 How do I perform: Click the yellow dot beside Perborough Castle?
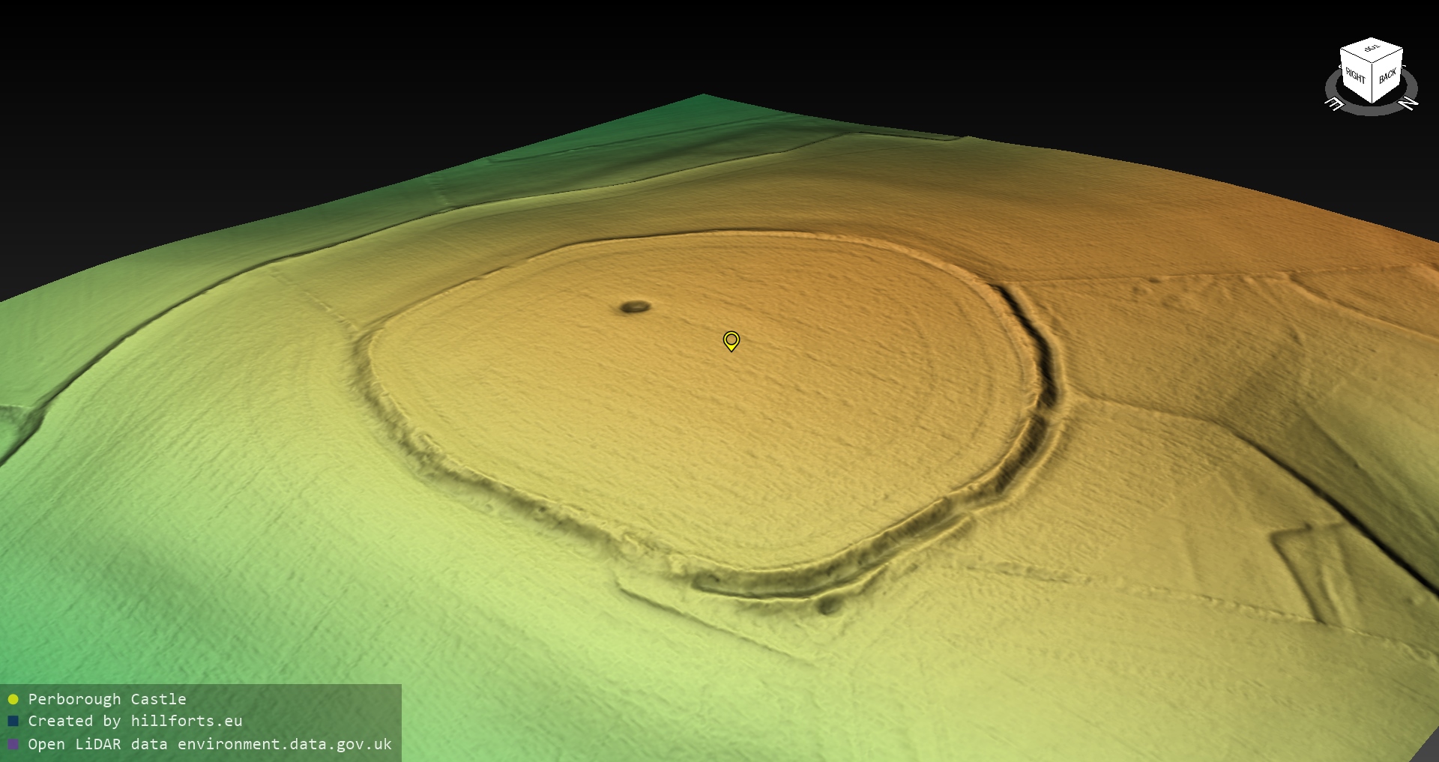coord(13,699)
